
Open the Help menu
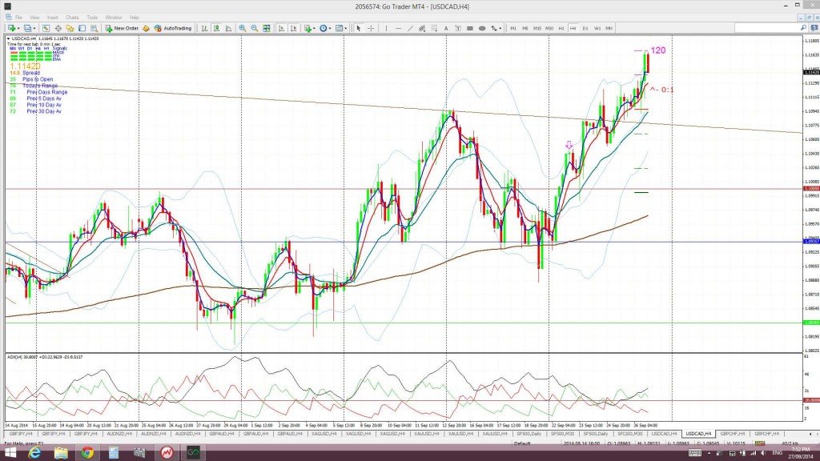pyautogui.click(x=135, y=18)
